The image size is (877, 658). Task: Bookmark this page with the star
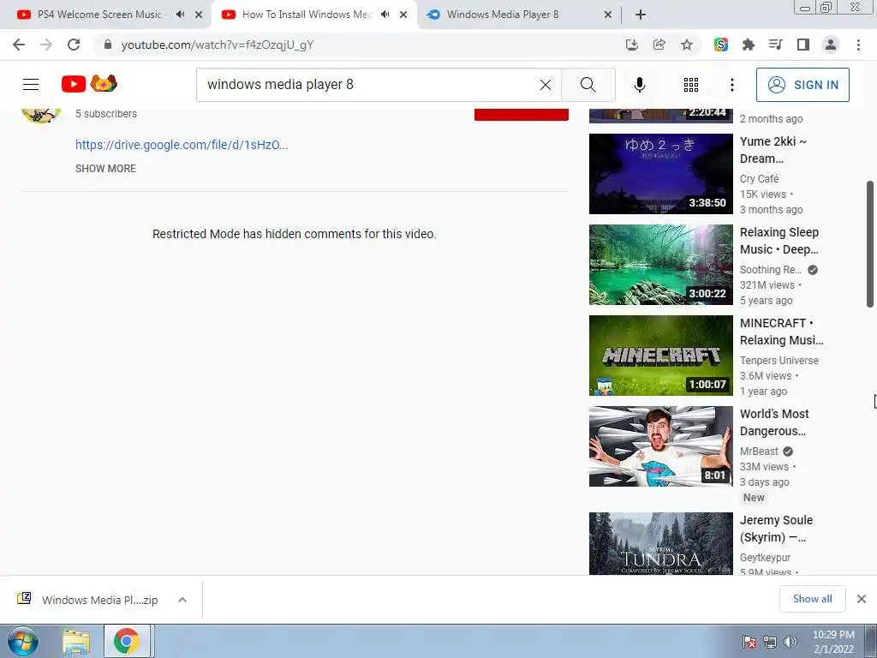[x=687, y=45]
